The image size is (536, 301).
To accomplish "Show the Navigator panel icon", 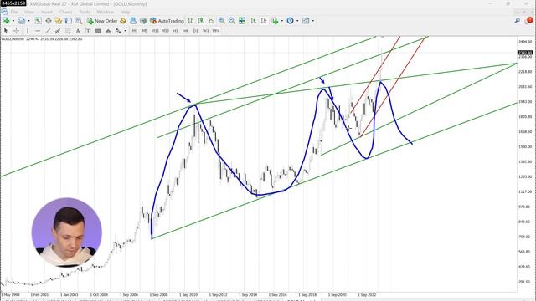I will point(59,21).
